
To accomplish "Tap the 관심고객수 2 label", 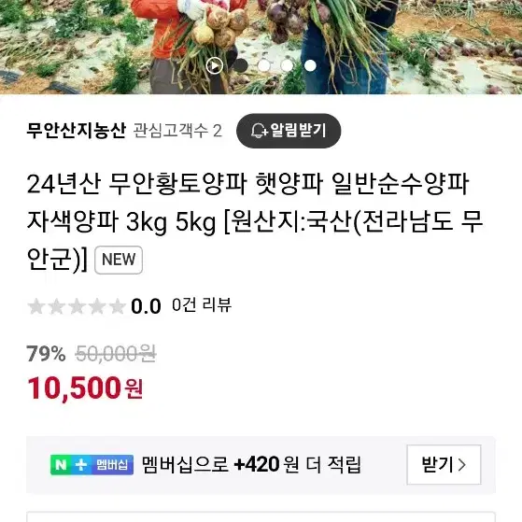I will (177, 131).
